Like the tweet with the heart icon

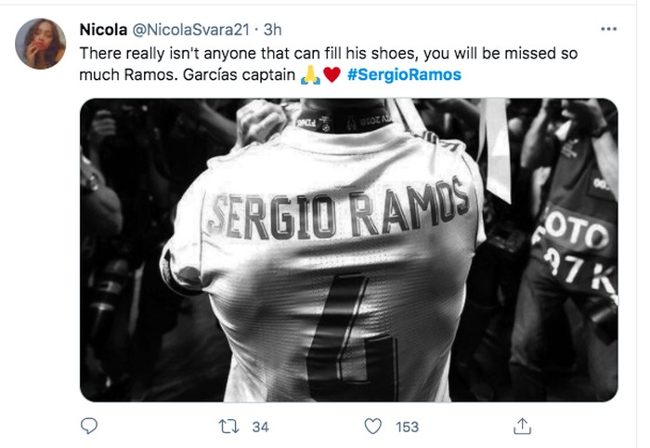coord(373,426)
